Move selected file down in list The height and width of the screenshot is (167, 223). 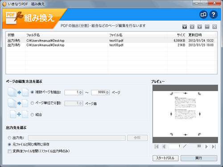199,27
